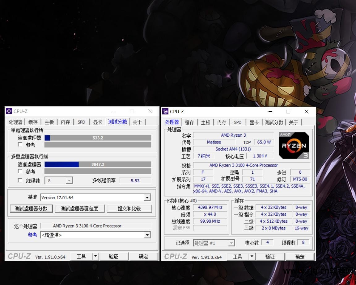The height and width of the screenshot is (285, 356).
Task: Click 确定 button in left window
Action: (143, 256)
